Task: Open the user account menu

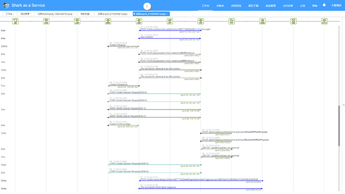Action: coord(336,5)
